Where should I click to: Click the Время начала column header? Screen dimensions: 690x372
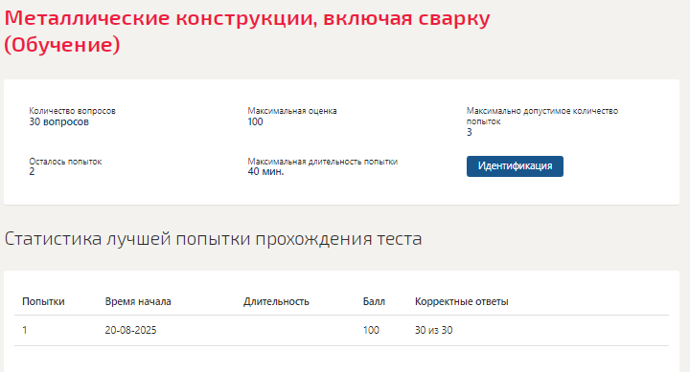click(138, 301)
